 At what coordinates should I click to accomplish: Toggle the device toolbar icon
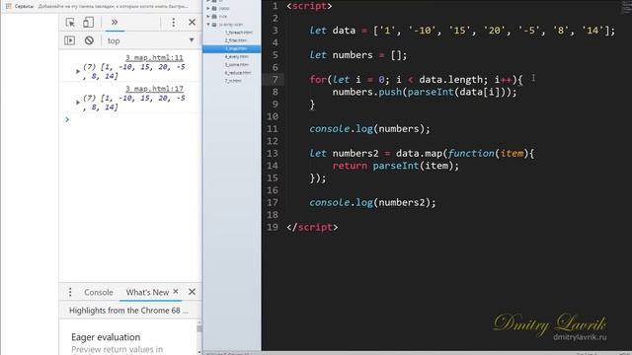coord(88,22)
